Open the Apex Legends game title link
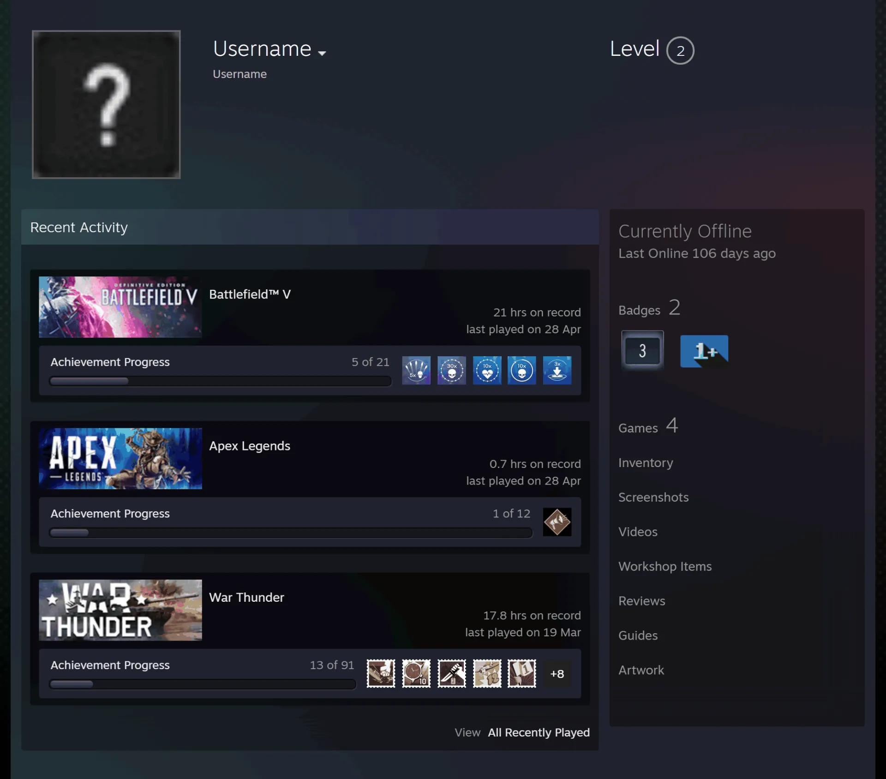The width and height of the screenshot is (886, 779). [x=250, y=446]
